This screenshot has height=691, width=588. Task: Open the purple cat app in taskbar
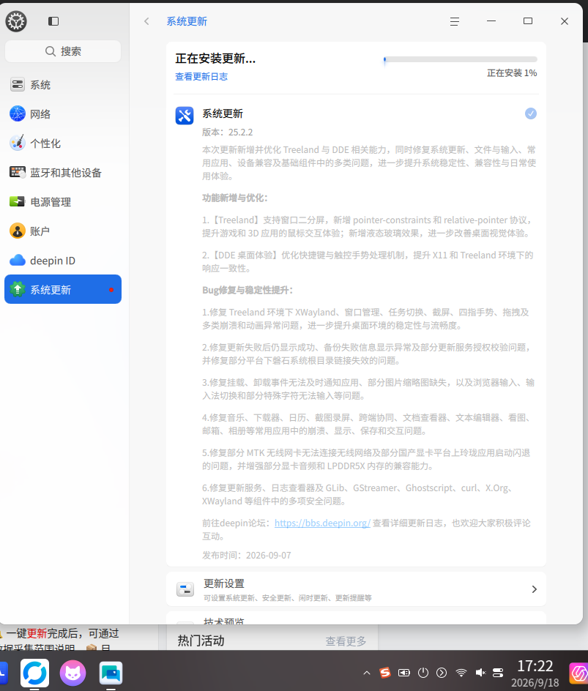[73, 673]
